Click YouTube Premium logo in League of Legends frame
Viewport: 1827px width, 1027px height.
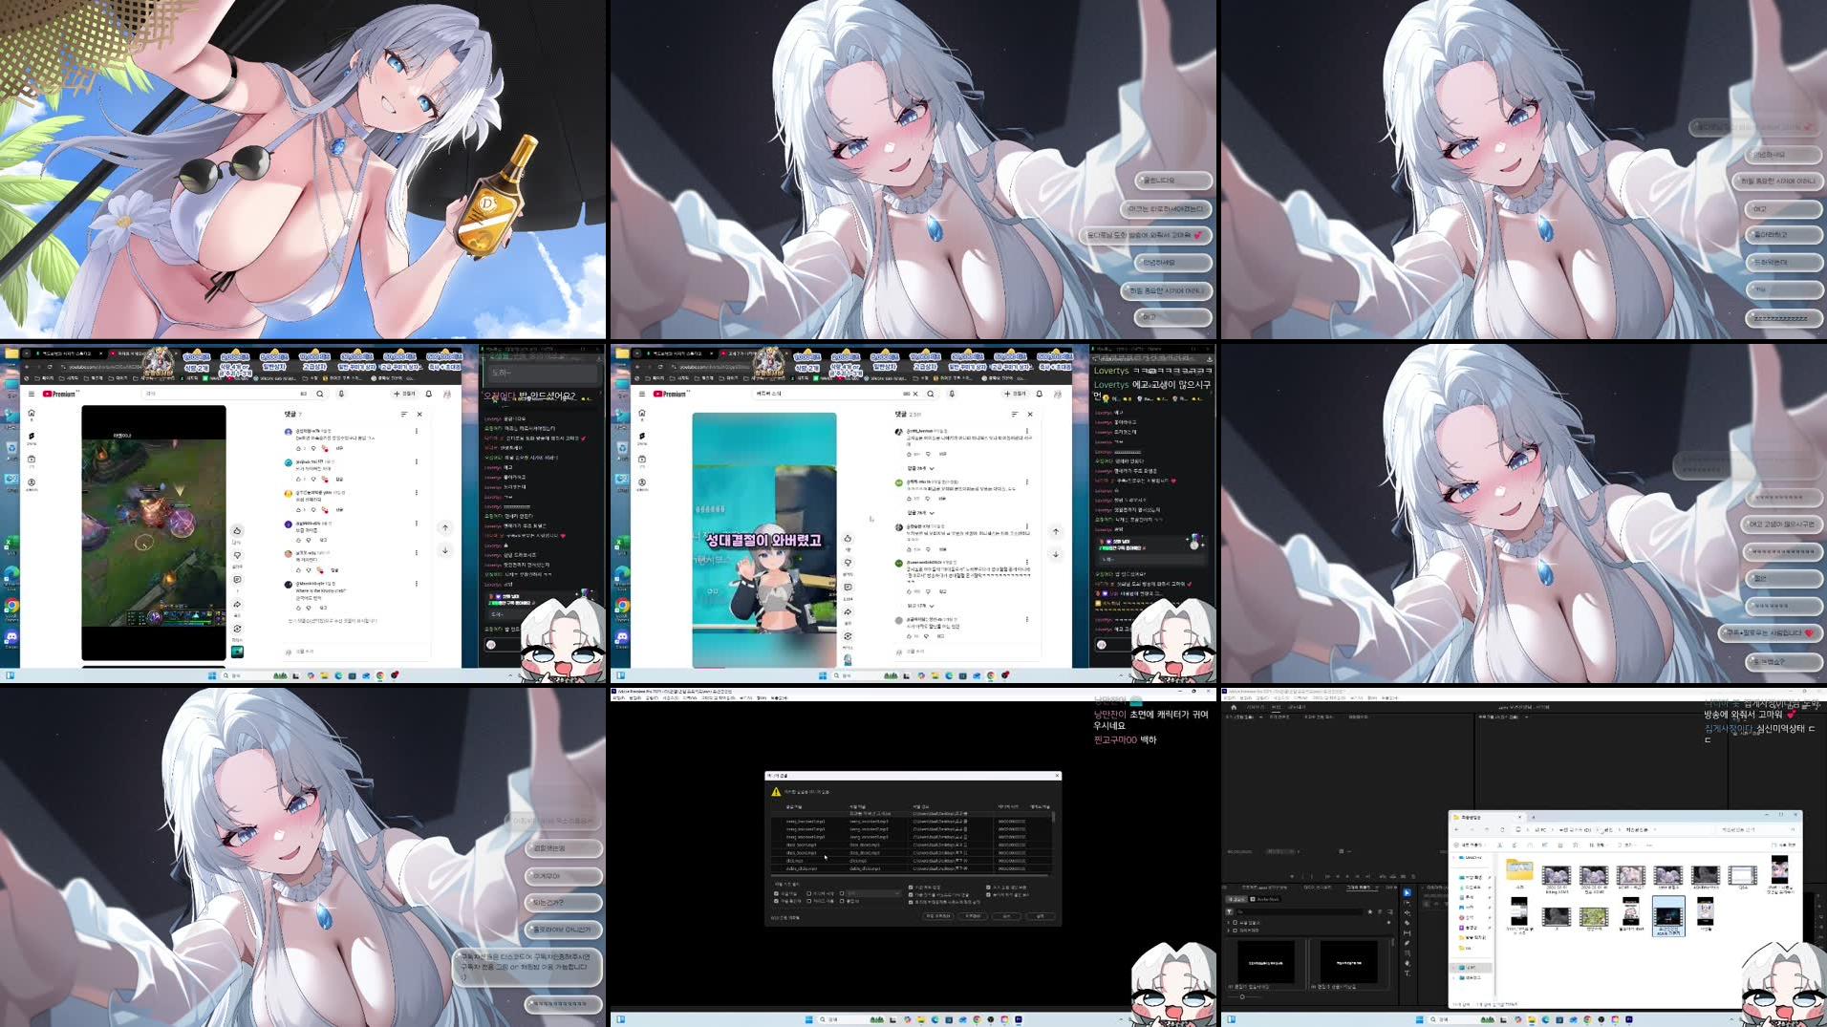click(61, 394)
